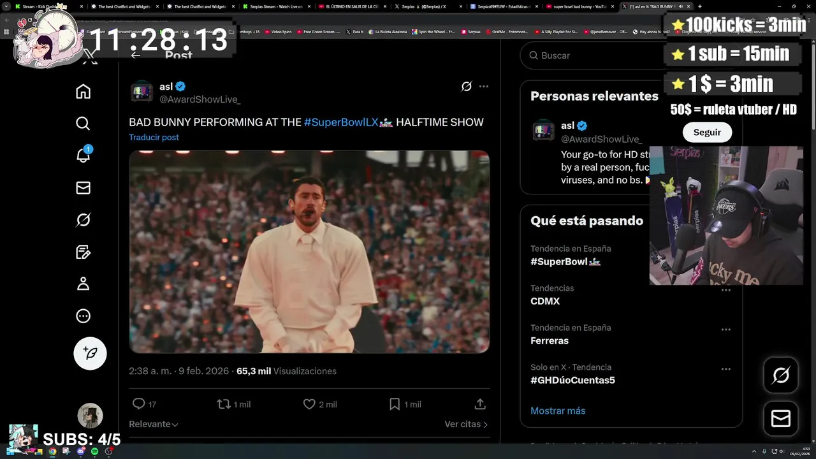The image size is (816, 459).
Task: Click the @AwardShowLive_ handle in the post
Action: 200,99
